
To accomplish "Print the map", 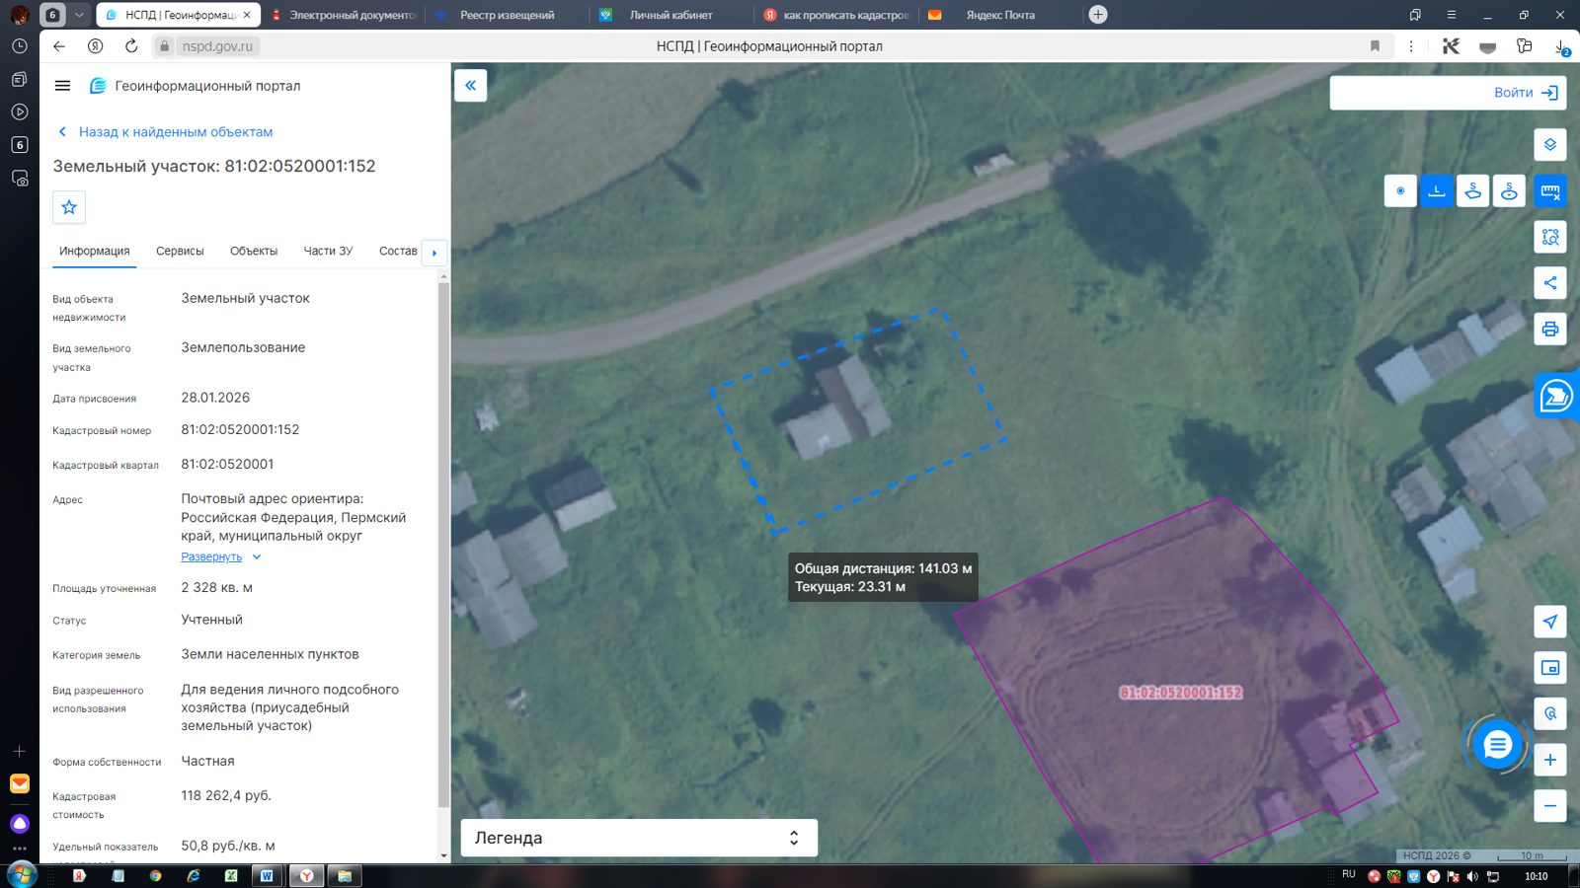I will (x=1549, y=329).
